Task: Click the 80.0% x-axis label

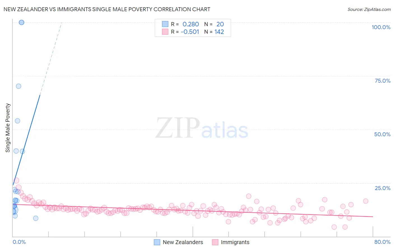Action: 382,242
